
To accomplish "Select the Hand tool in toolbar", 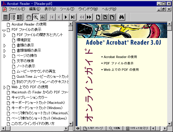I will point(29,17).
